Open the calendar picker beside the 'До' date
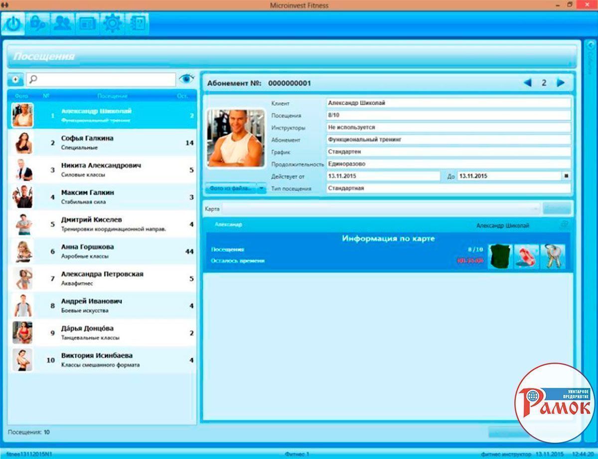Image resolution: width=598 pixels, height=459 pixels. click(566, 176)
